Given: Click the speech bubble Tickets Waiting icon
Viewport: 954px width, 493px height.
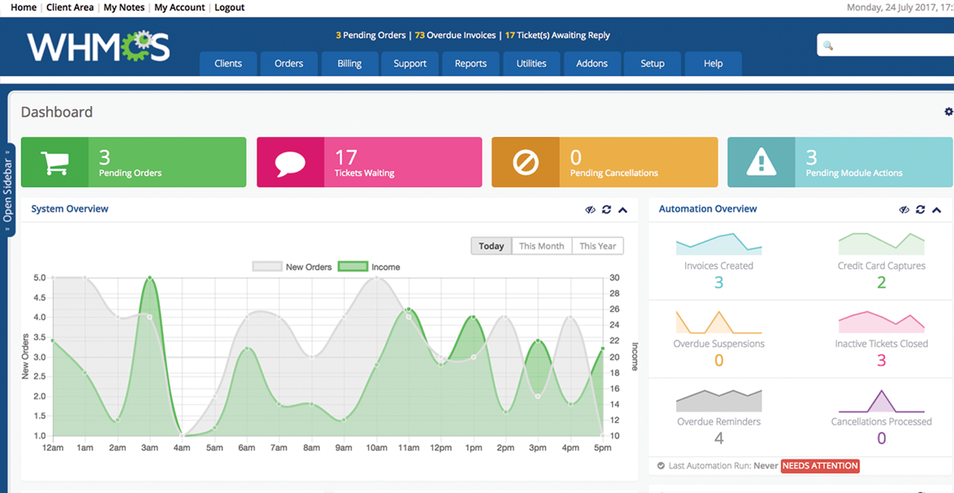Looking at the screenshot, I should point(290,163).
